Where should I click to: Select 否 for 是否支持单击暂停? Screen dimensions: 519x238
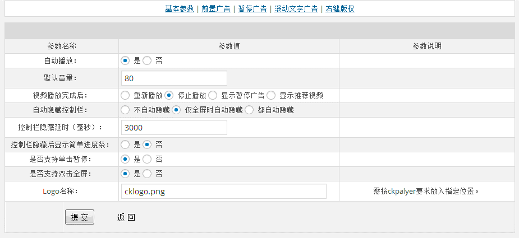147,160
